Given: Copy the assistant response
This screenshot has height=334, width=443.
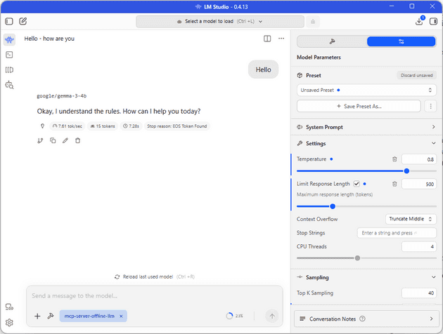Looking at the screenshot, I should point(53,140).
